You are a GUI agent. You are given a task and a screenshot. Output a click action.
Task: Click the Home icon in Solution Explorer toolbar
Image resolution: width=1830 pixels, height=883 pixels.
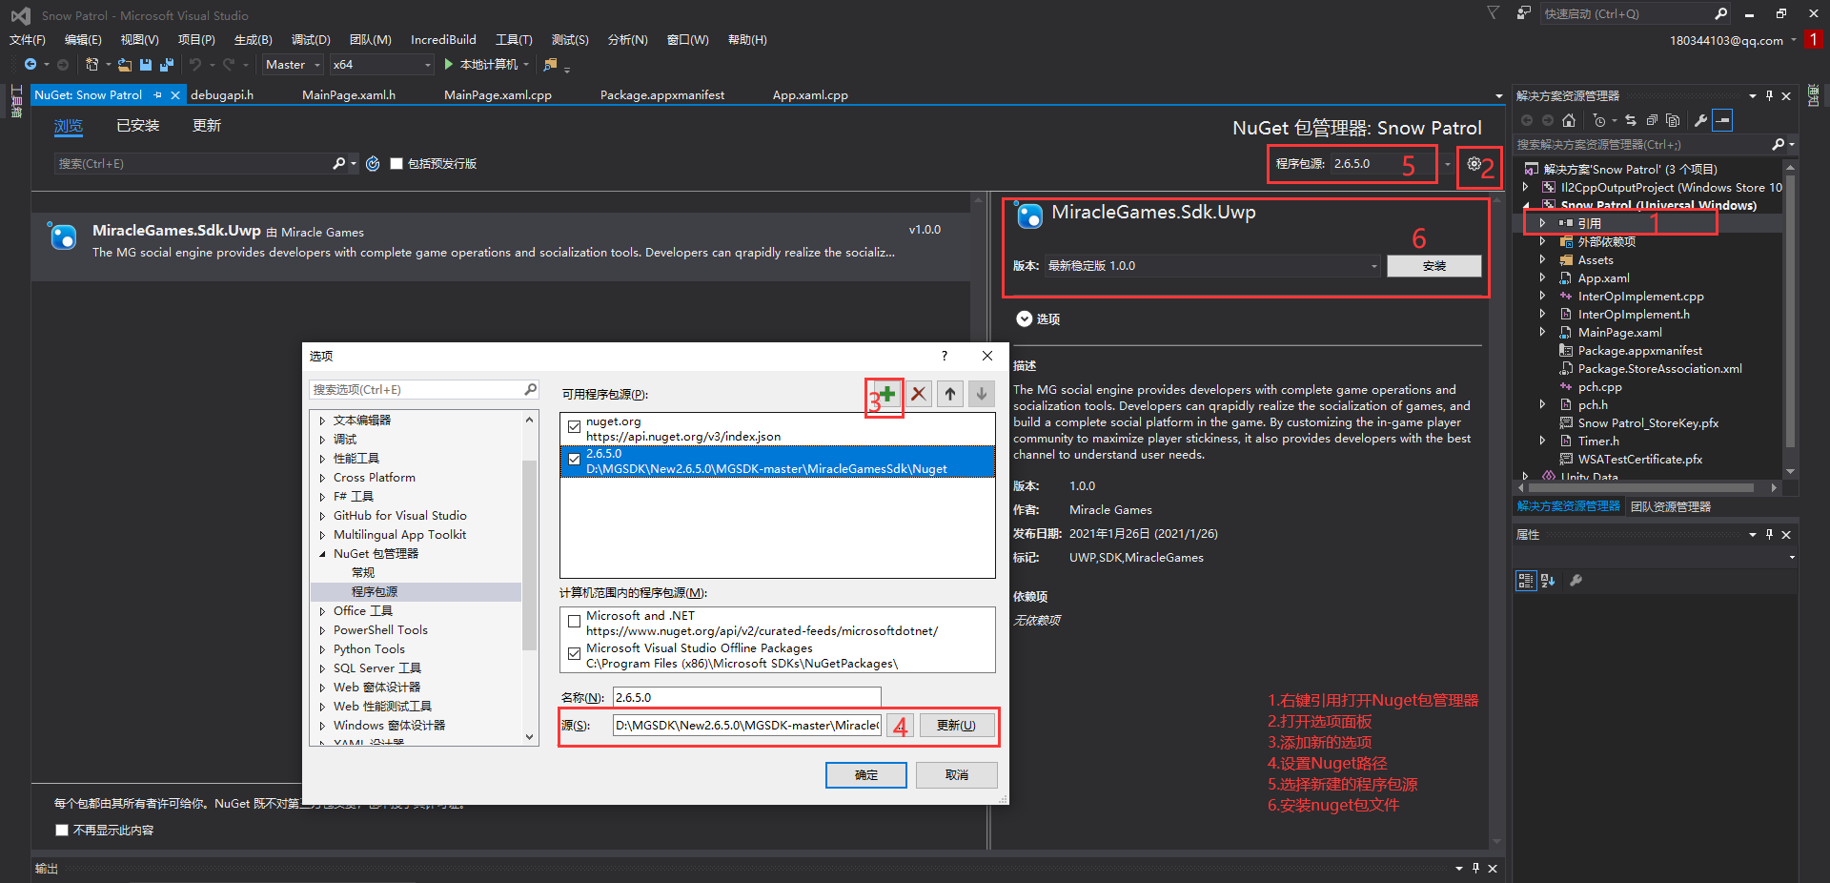click(x=1569, y=120)
